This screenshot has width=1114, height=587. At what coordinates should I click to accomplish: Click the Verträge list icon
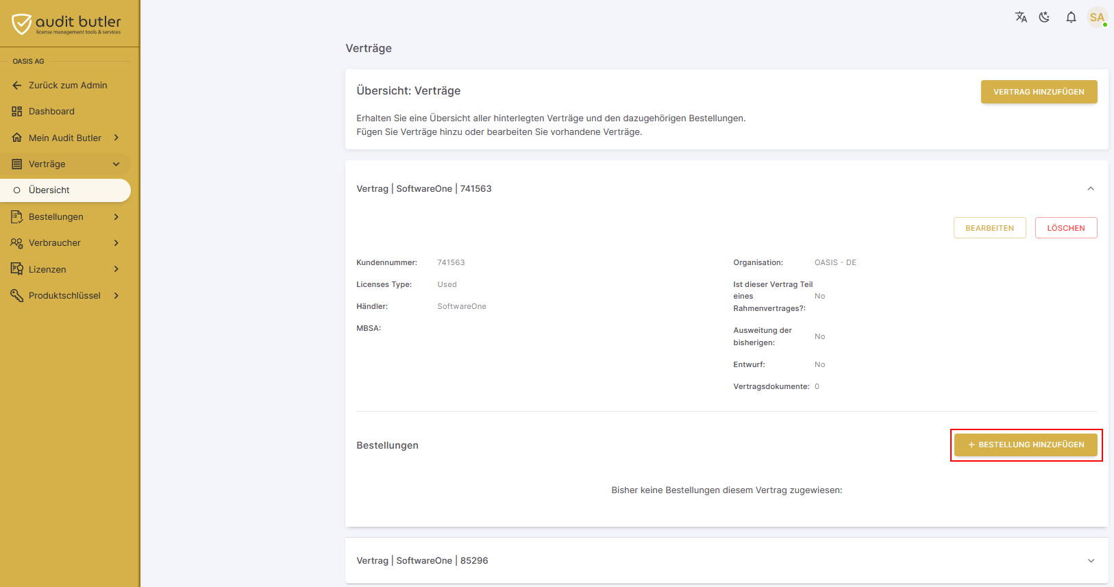[x=17, y=164]
